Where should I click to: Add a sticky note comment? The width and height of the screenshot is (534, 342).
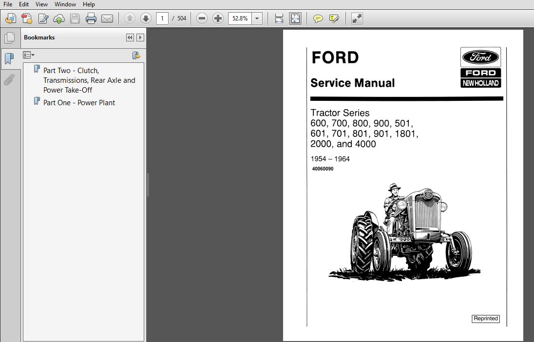coord(318,19)
